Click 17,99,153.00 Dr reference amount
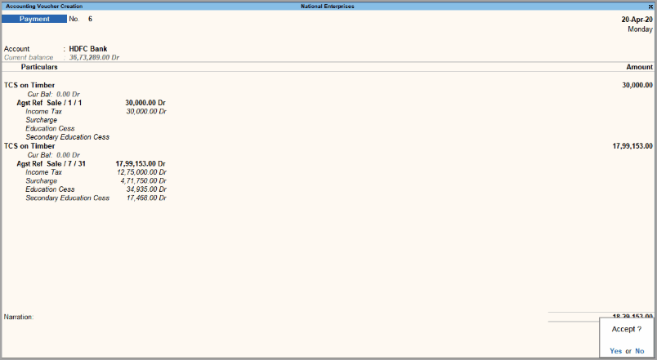The width and height of the screenshot is (657, 360). 141,164
